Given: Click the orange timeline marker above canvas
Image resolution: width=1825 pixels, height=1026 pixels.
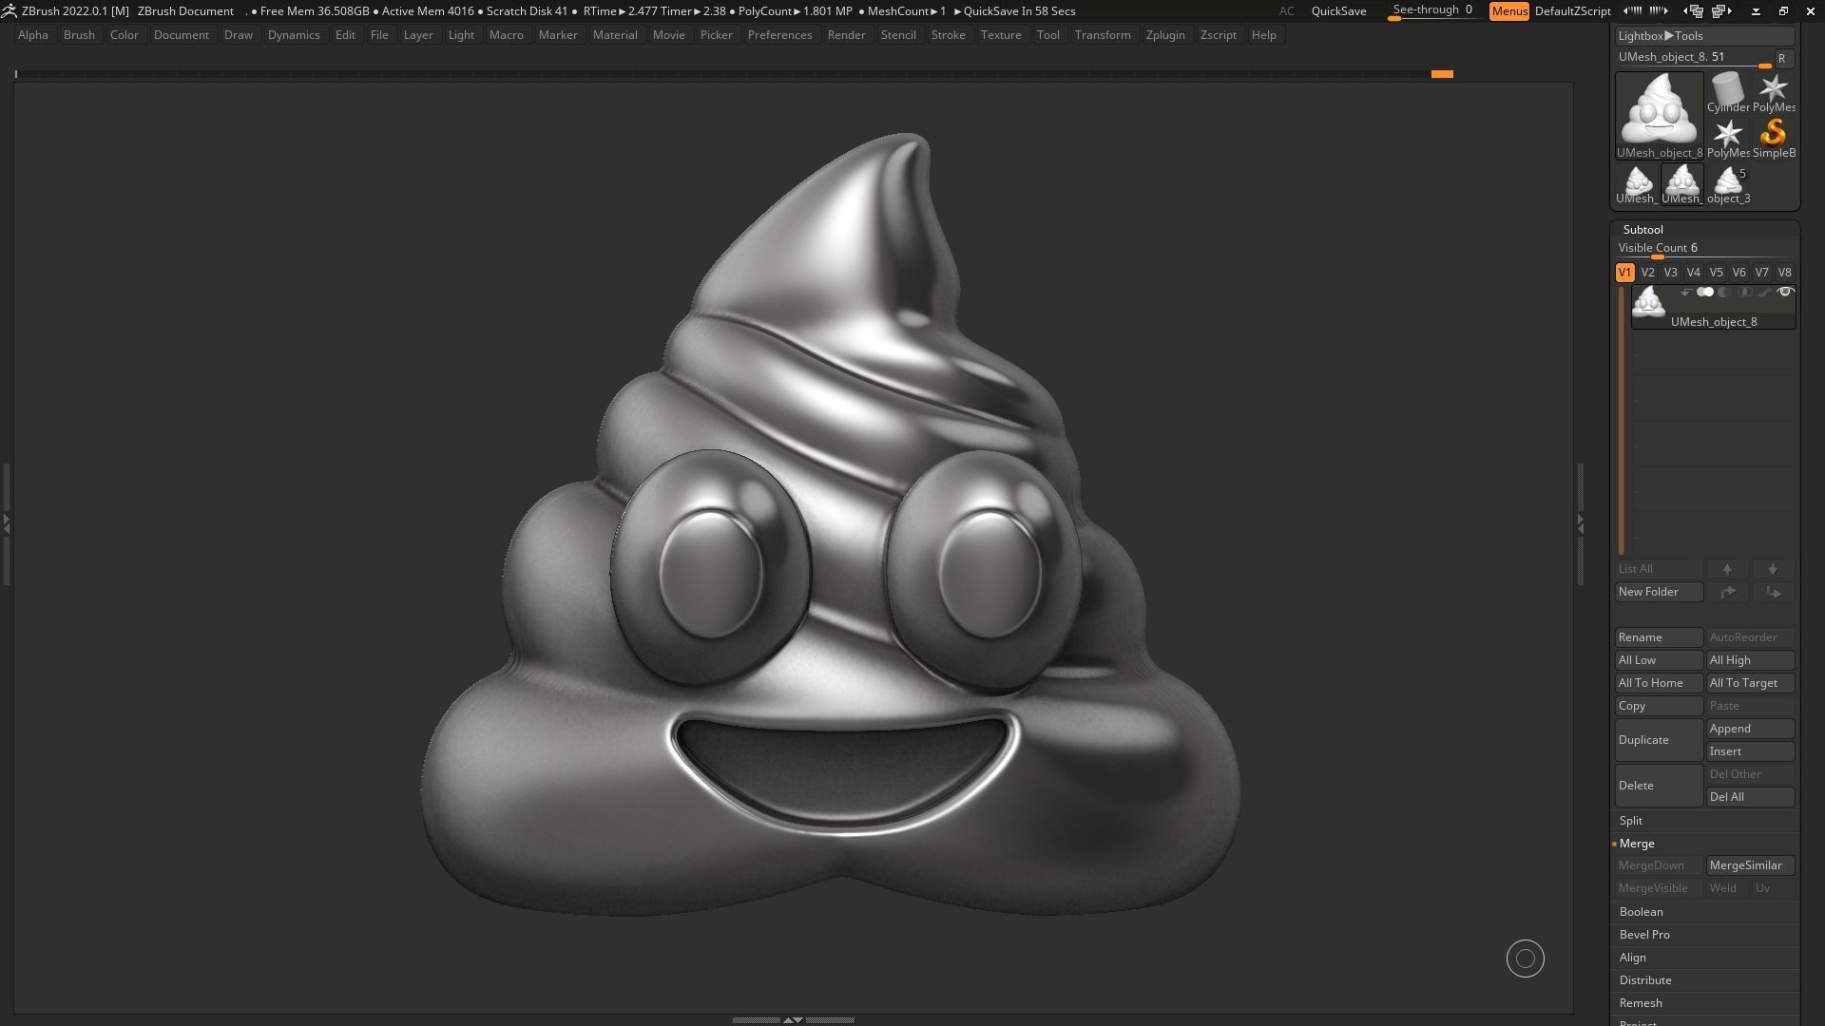Looking at the screenshot, I should 1442,74.
